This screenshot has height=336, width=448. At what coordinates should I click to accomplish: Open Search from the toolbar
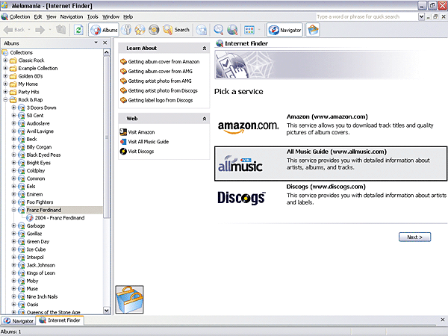click(x=176, y=30)
